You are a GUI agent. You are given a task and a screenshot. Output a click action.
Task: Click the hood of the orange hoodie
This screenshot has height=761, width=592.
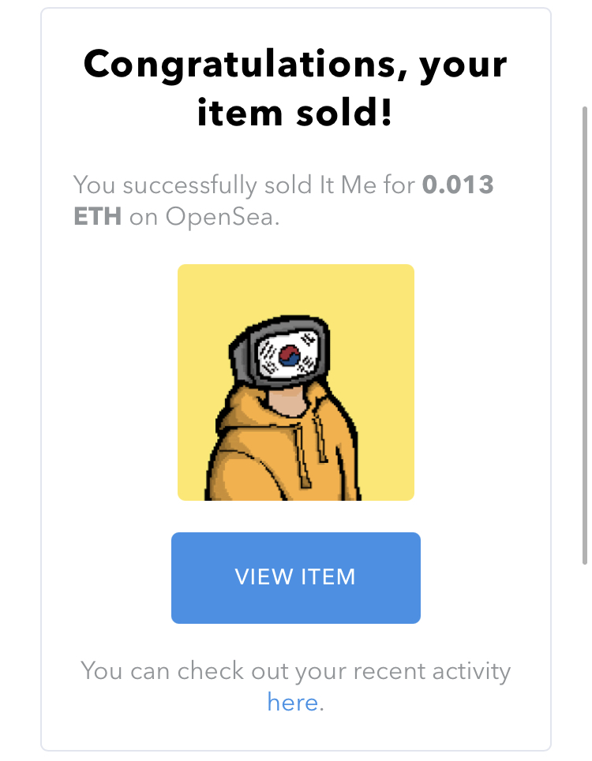pyautogui.click(x=237, y=410)
